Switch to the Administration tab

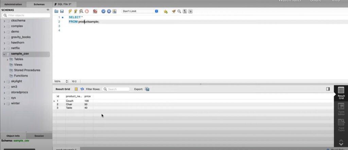coord(13,4)
